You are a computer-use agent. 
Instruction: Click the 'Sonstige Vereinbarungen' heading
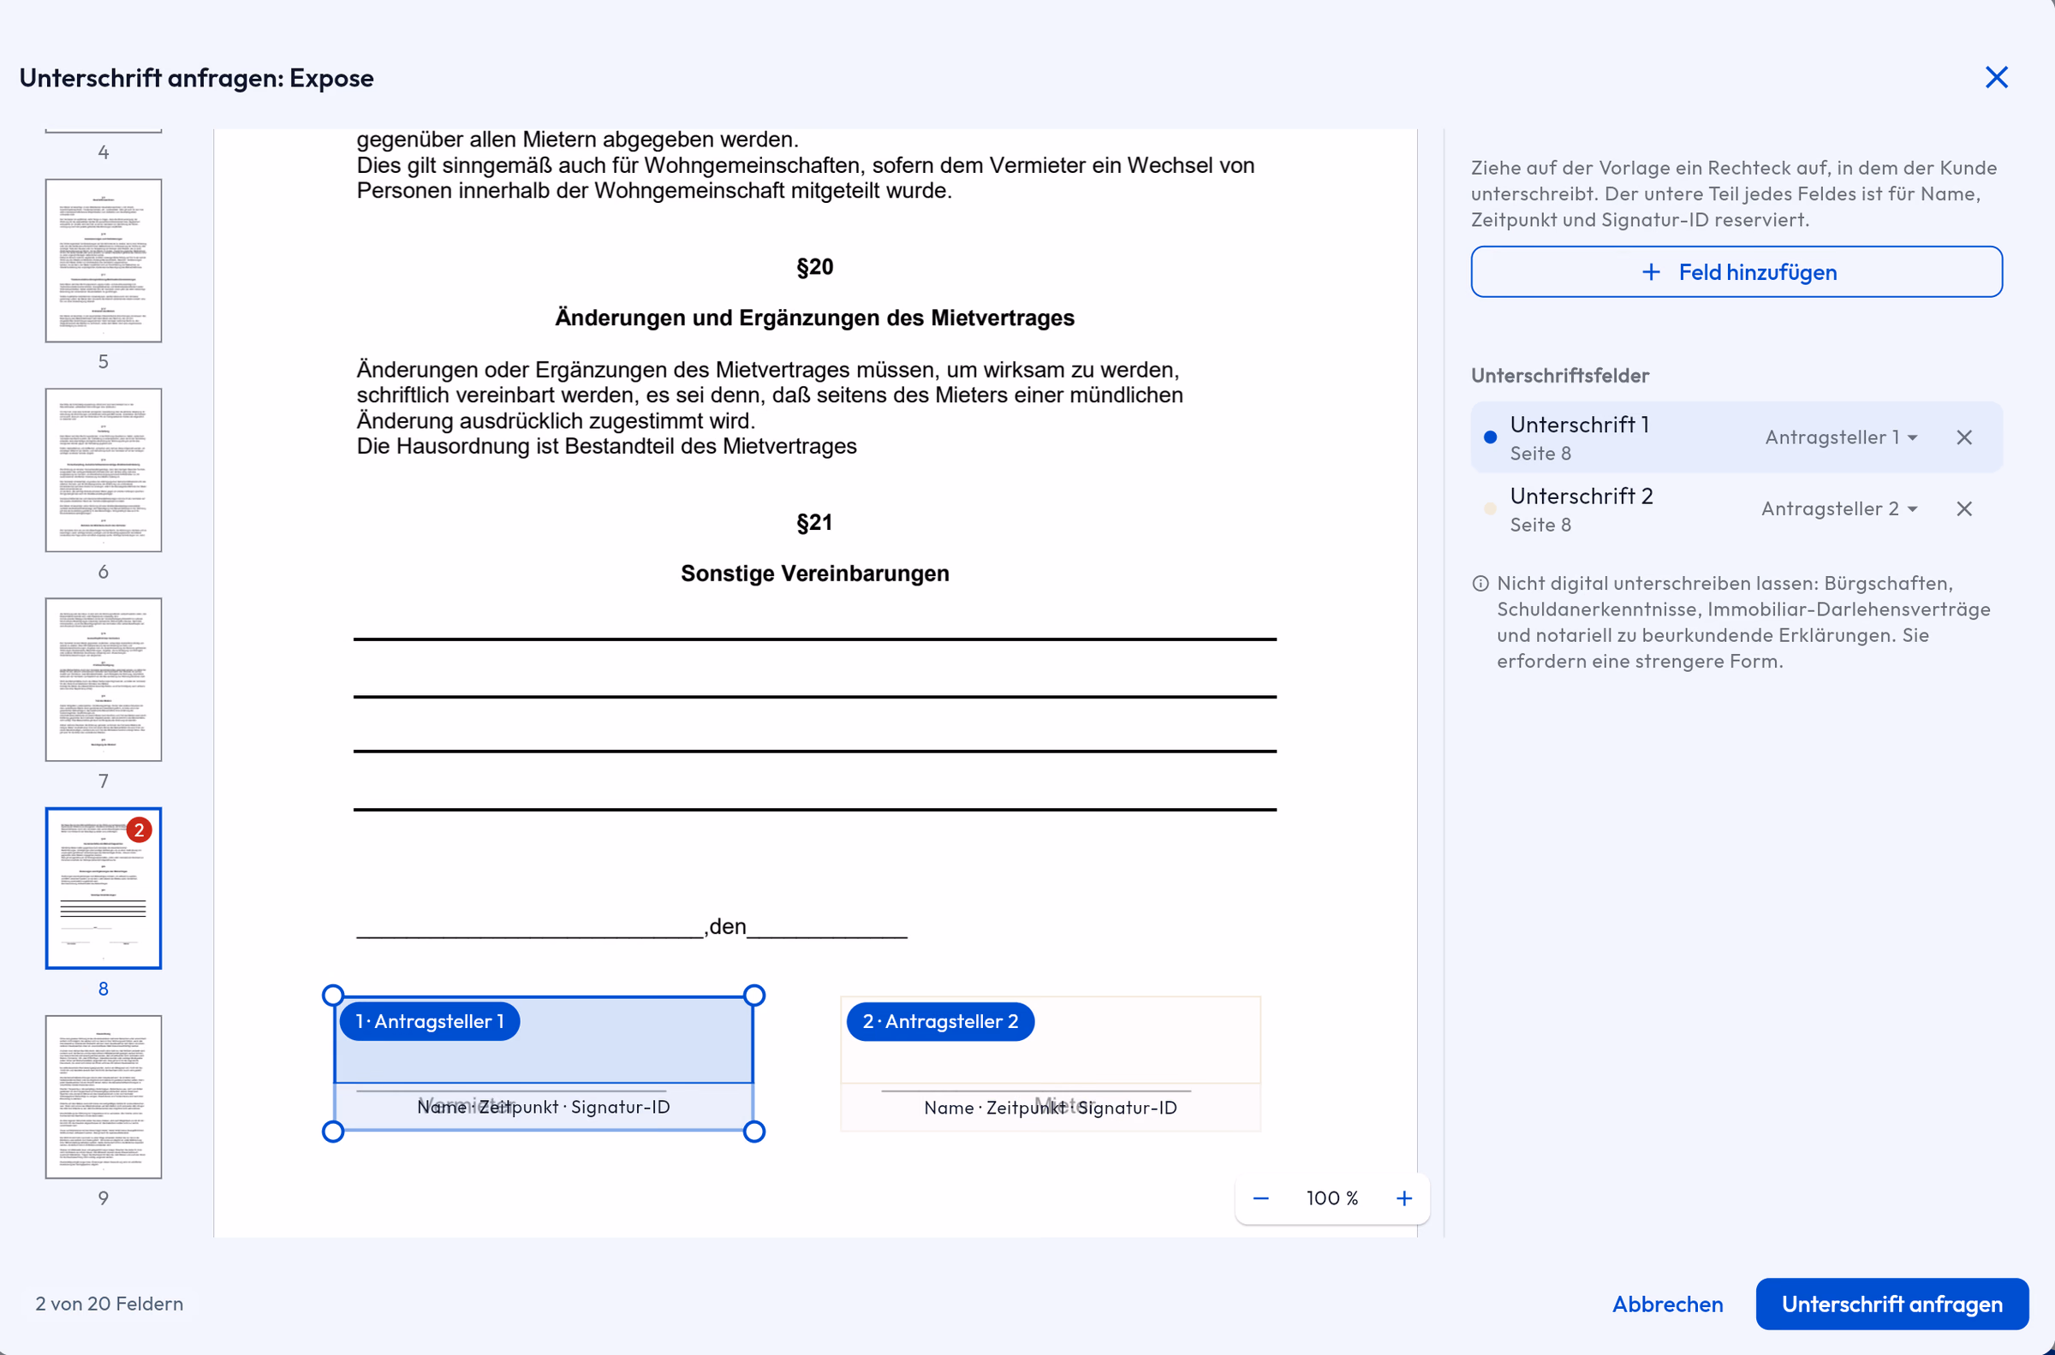pyautogui.click(x=815, y=573)
